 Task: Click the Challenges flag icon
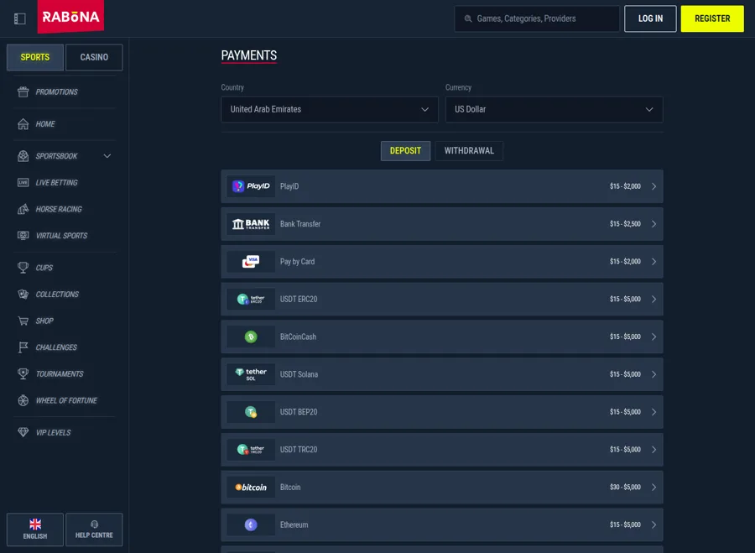click(23, 347)
